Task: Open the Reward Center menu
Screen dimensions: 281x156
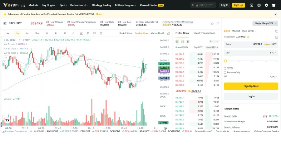Action: tap(152, 5)
